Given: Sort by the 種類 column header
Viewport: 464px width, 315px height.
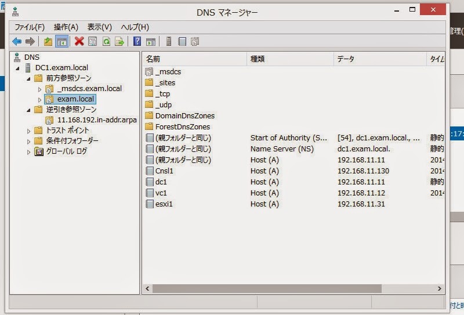Looking at the screenshot, I should (x=291, y=59).
